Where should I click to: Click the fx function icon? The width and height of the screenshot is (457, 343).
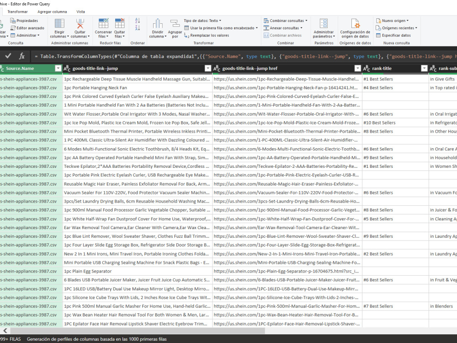(x=22, y=56)
